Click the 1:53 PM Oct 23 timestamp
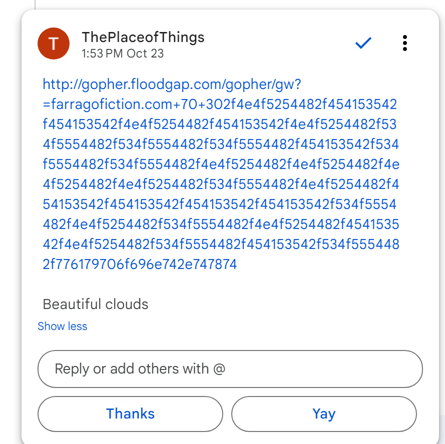445x444 pixels. 123,53
